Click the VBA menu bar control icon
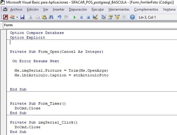177x135 pixels. tap(5, 9)
